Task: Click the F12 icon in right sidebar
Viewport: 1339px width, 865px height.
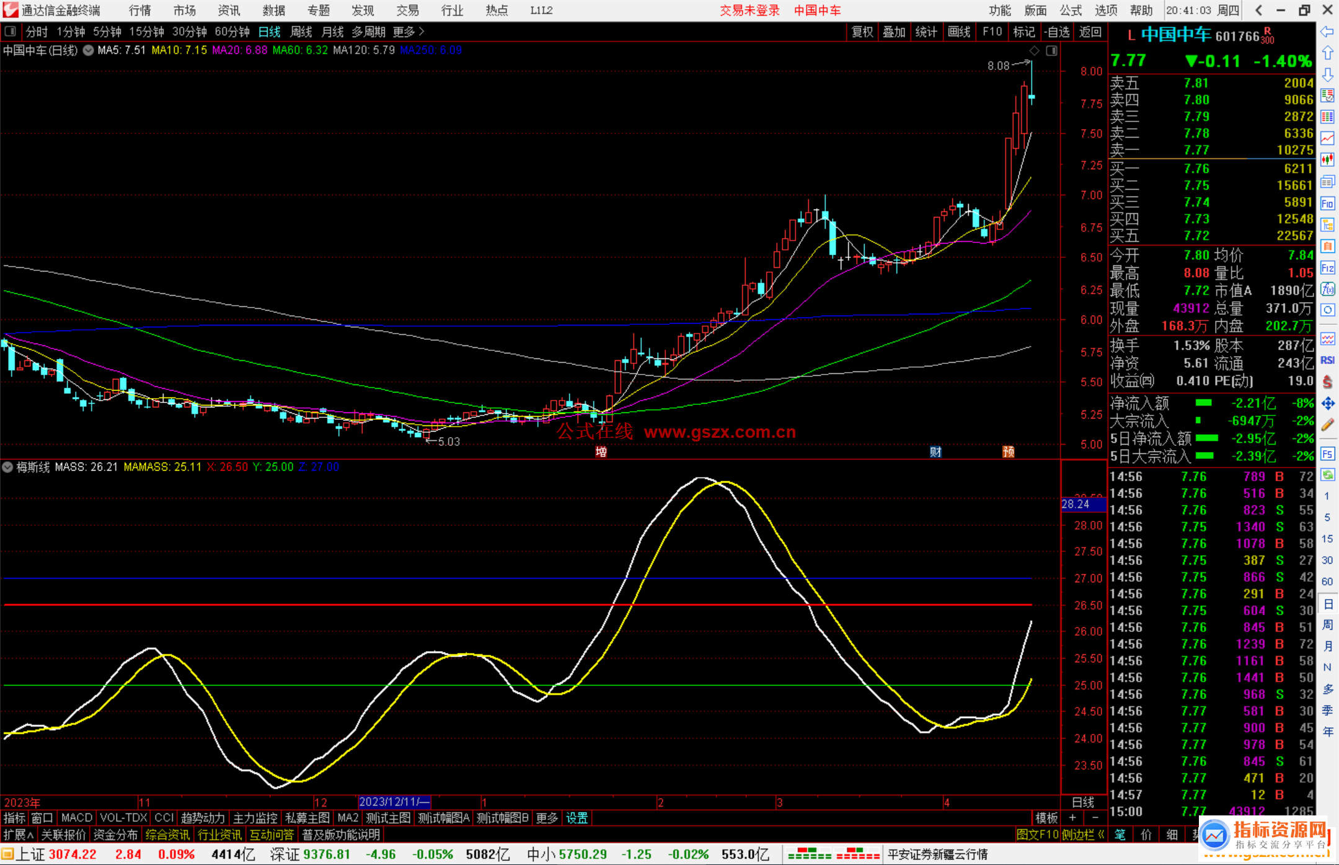Action: (1327, 268)
